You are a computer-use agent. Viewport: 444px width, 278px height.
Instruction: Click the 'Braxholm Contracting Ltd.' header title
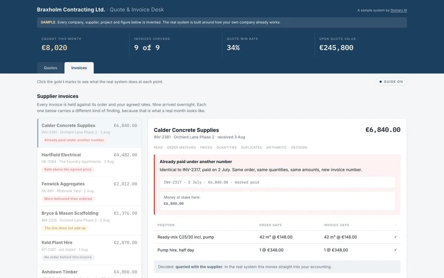coord(71,10)
